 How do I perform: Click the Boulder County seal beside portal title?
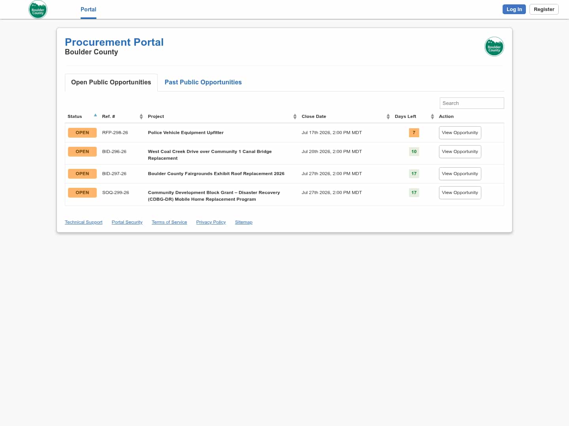coord(494,47)
